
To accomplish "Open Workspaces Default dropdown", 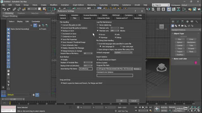I will coord(191,5).
